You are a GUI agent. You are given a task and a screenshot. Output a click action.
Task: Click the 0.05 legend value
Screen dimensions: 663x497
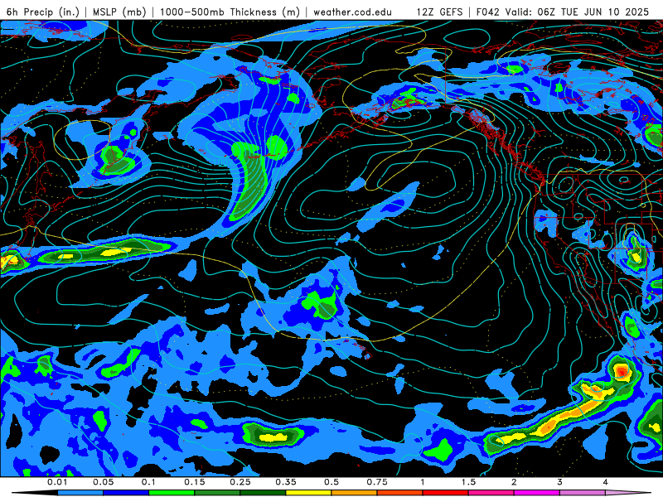103,482
